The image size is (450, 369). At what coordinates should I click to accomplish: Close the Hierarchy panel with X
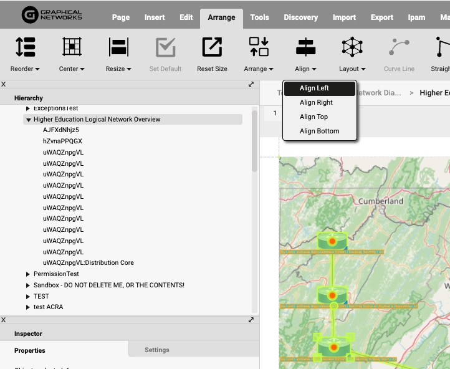tap(4, 84)
